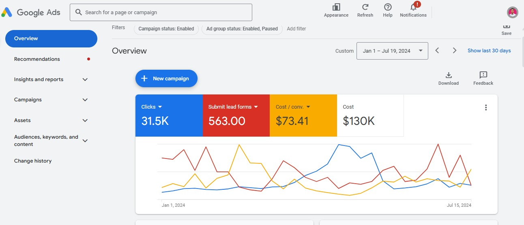Click the Google Ads logo

(x=31, y=12)
